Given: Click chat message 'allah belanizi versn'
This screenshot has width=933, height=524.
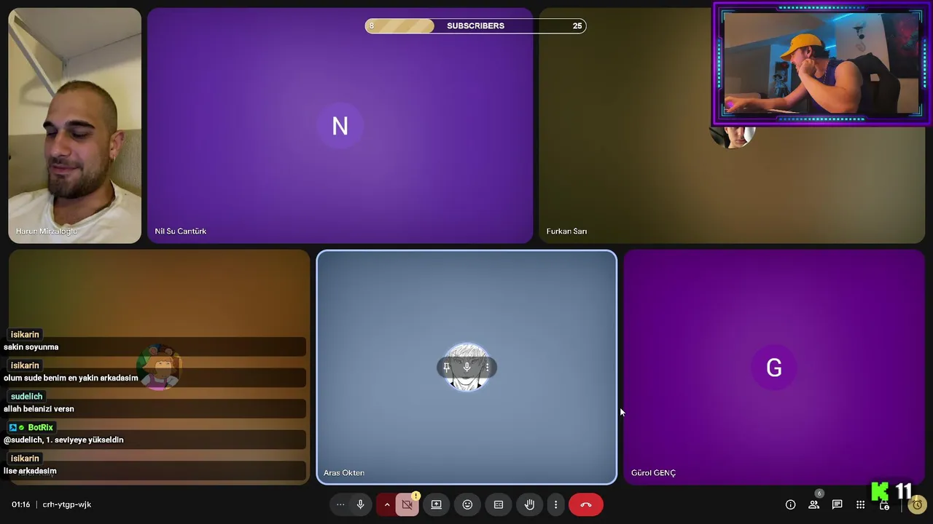Looking at the screenshot, I should click(x=39, y=409).
